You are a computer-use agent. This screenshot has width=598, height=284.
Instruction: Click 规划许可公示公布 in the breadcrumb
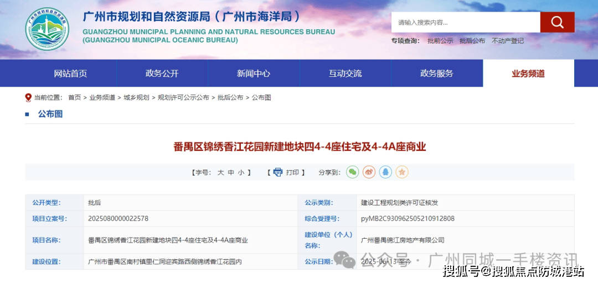click(x=183, y=97)
